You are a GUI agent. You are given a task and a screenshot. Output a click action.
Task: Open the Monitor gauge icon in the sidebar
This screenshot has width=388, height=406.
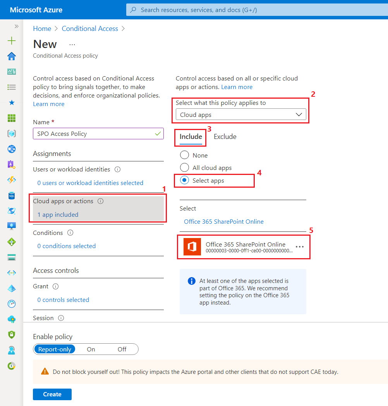[11, 304]
